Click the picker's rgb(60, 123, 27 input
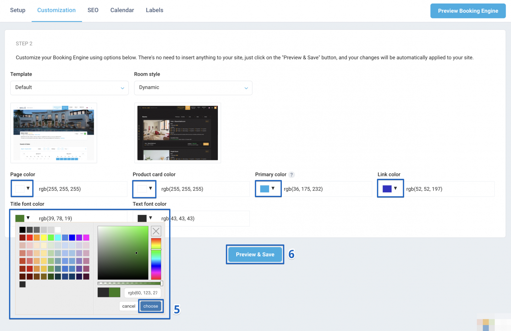 pos(143,293)
